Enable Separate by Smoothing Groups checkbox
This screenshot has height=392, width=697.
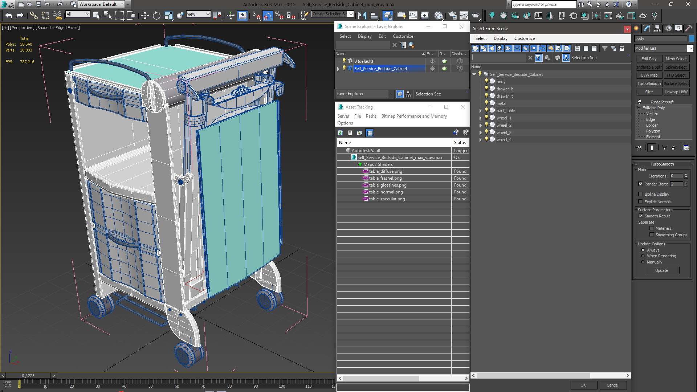tap(652, 235)
